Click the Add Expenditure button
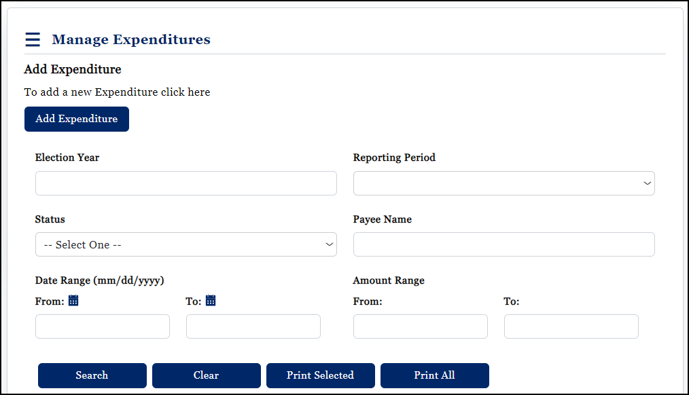Viewport: 689px width, 395px height. [x=76, y=119]
